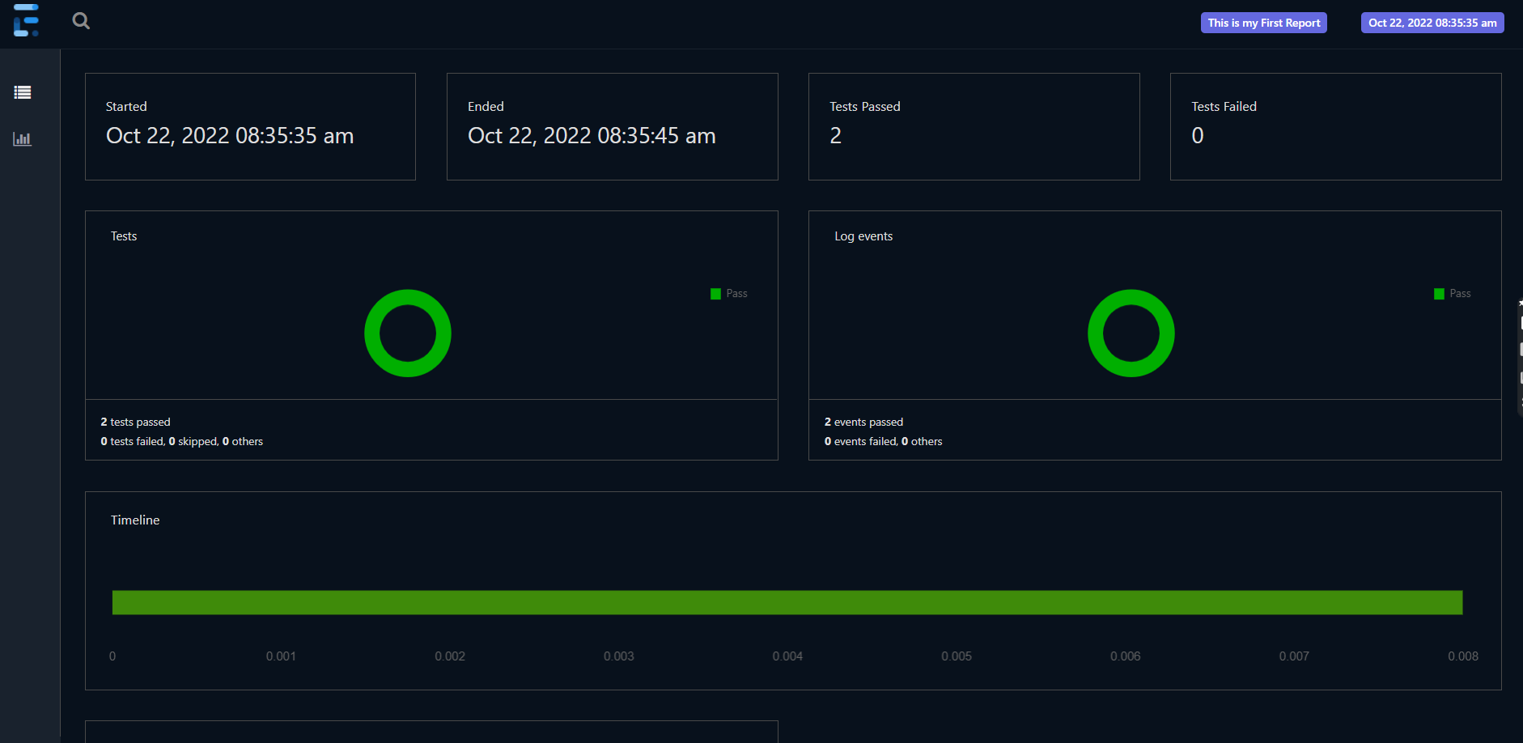
Task: Click the "0.008" timeline axis label
Action: point(1463,656)
